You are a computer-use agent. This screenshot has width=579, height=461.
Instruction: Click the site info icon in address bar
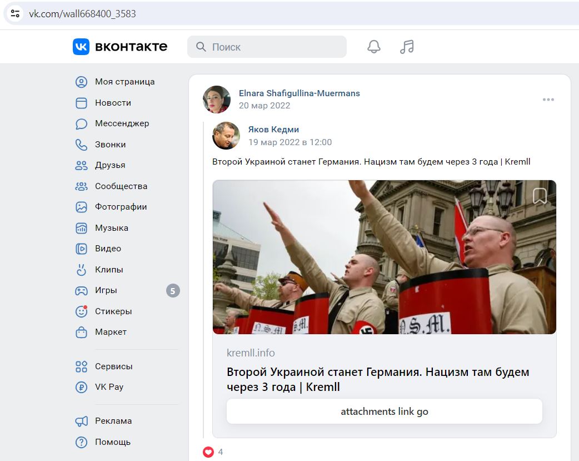pos(15,14)
